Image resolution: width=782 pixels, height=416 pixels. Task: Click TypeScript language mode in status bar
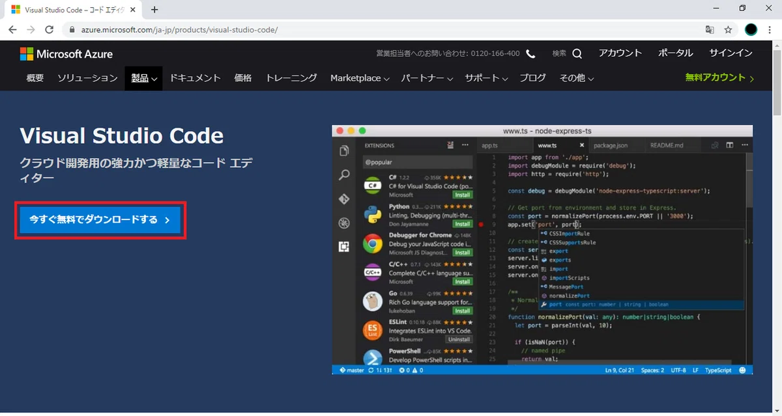pyautogui.click(x=719, y=370)
